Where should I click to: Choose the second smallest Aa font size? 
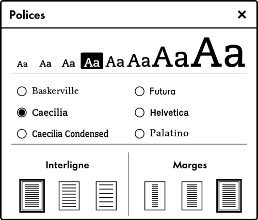[x=45, y=64]
